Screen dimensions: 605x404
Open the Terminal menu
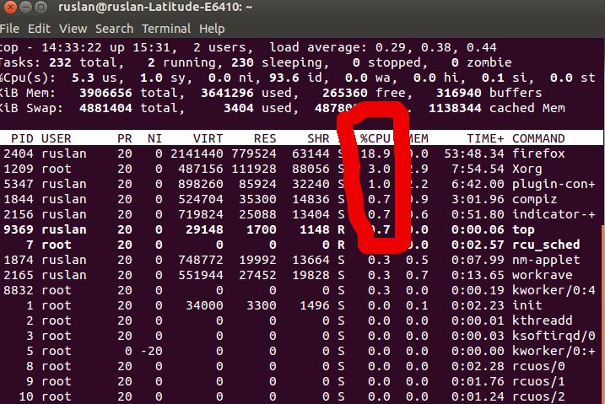166,29
